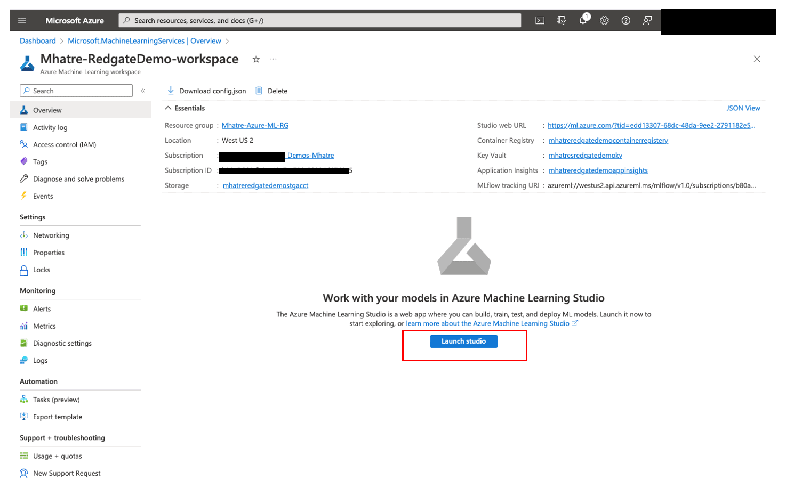Open Cloud Shell from the top bar

[x=540, y=20]
